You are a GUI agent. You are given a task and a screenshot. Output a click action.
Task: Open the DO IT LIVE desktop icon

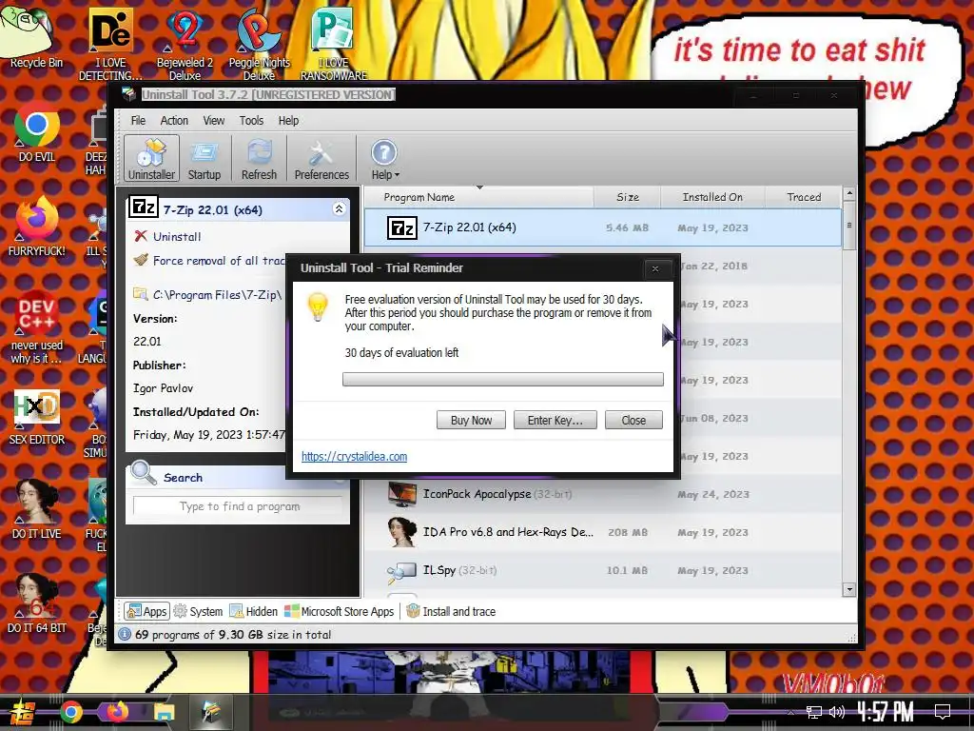[37, 508]
